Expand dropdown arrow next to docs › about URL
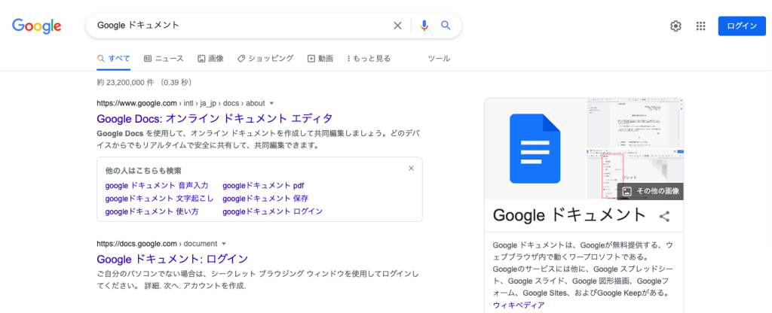 [271, 104]
